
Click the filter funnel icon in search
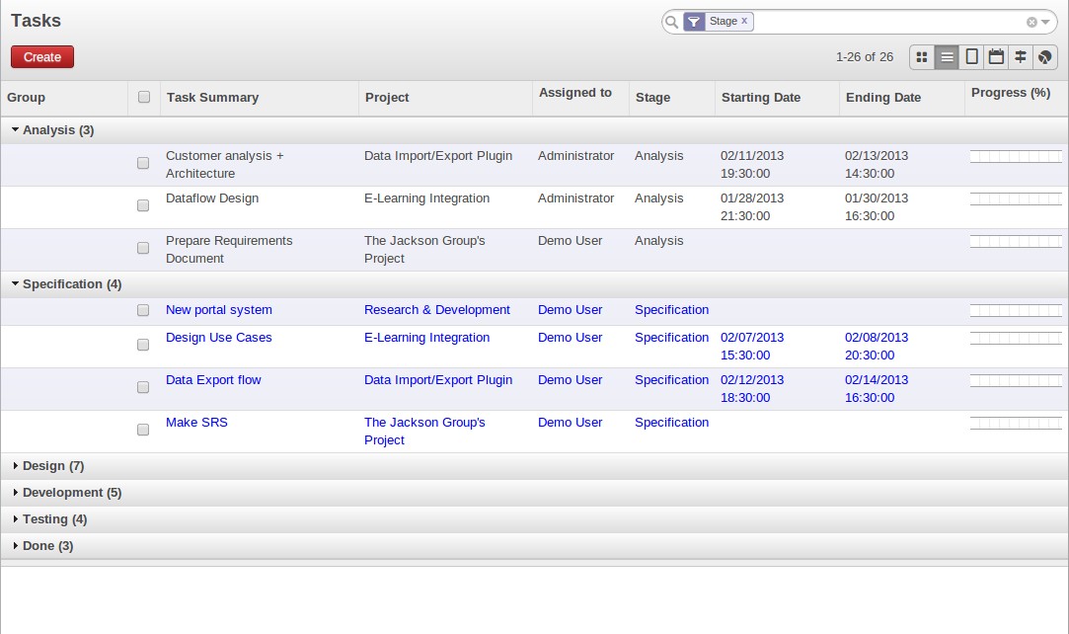click(x=693, y=22)
